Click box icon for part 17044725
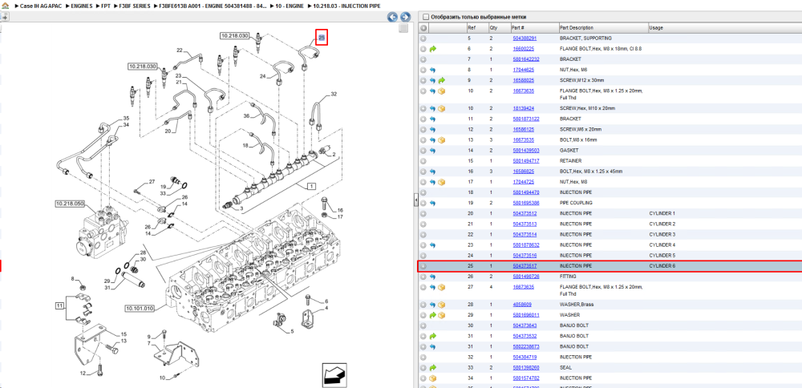The height and width of the screenshot is (388, 802). pos(441,182)
